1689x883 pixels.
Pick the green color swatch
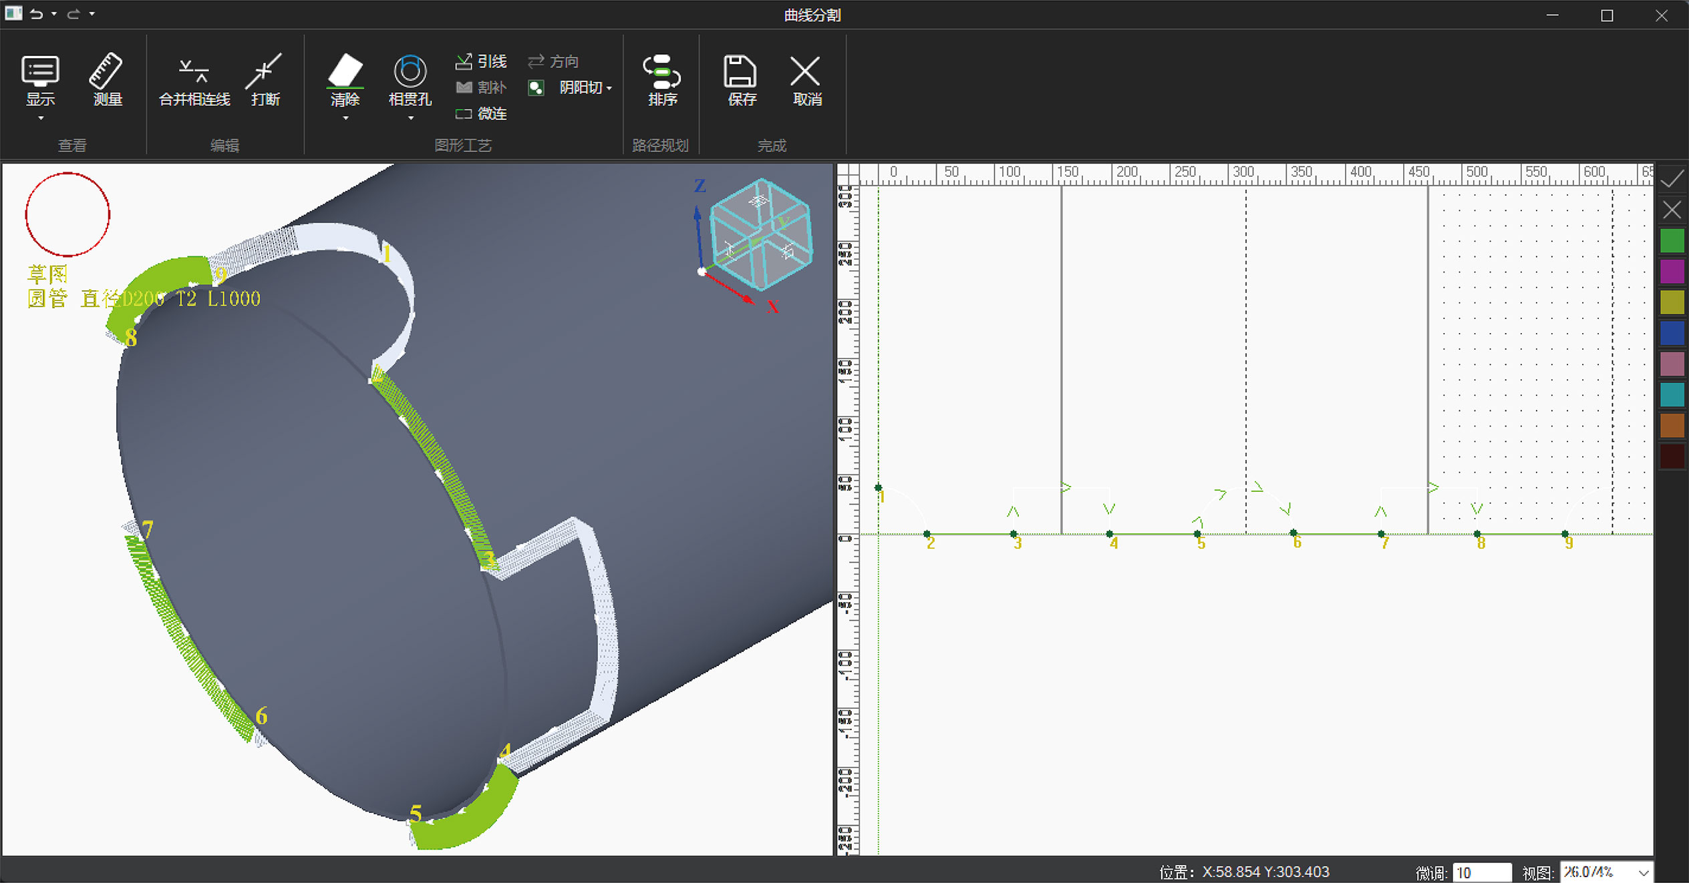pyautogui.click(x=1672, y=241)
